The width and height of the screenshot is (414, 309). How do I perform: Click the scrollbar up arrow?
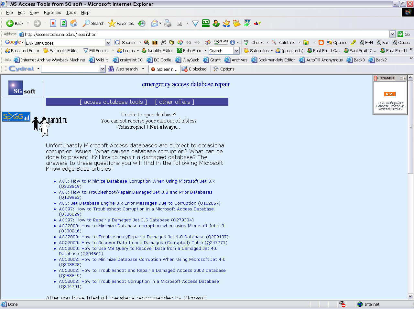pos(410,78)
